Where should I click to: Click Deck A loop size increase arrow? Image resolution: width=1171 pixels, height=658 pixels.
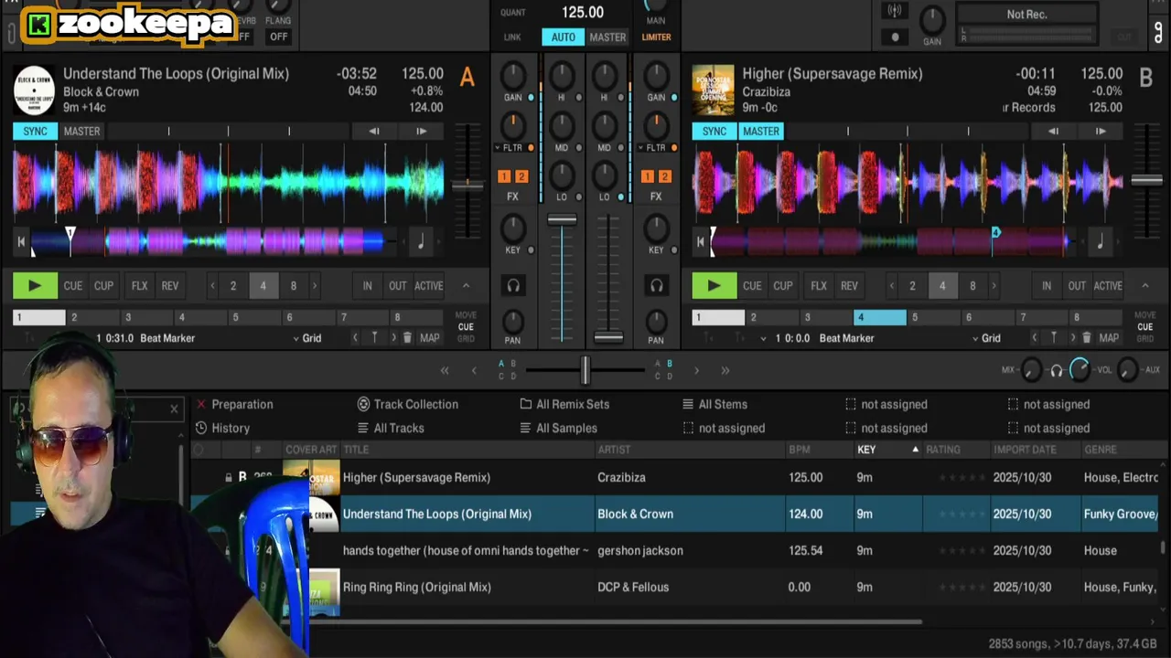coord(315,286)
